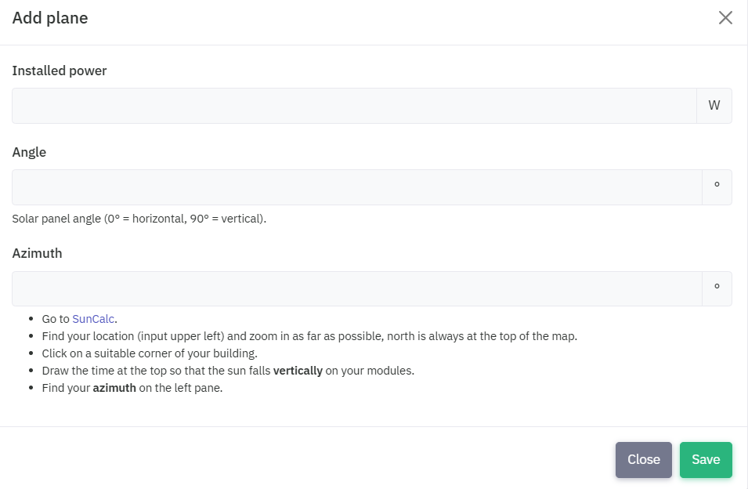The height and width of the screenshot is (489, 748).
Task: Click the gray Close button
Action: pos(644,459)
